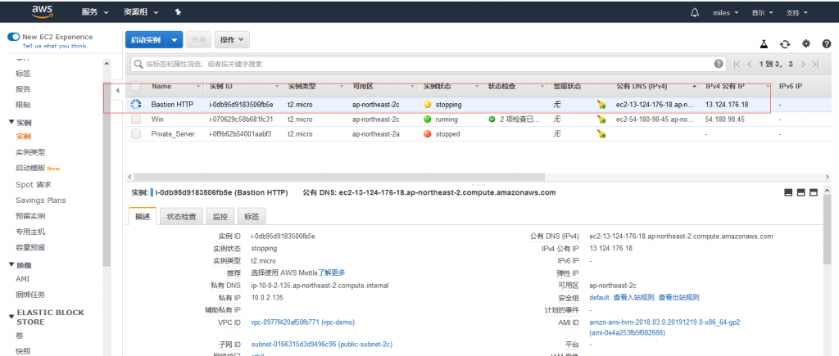Viewport: 839px width, 356px height.
Task: Switch to the 描述 tab
Action: (x=143, y=217)
